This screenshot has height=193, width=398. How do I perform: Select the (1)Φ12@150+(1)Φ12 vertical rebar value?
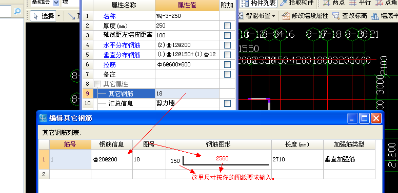click(x=187, y=55)
